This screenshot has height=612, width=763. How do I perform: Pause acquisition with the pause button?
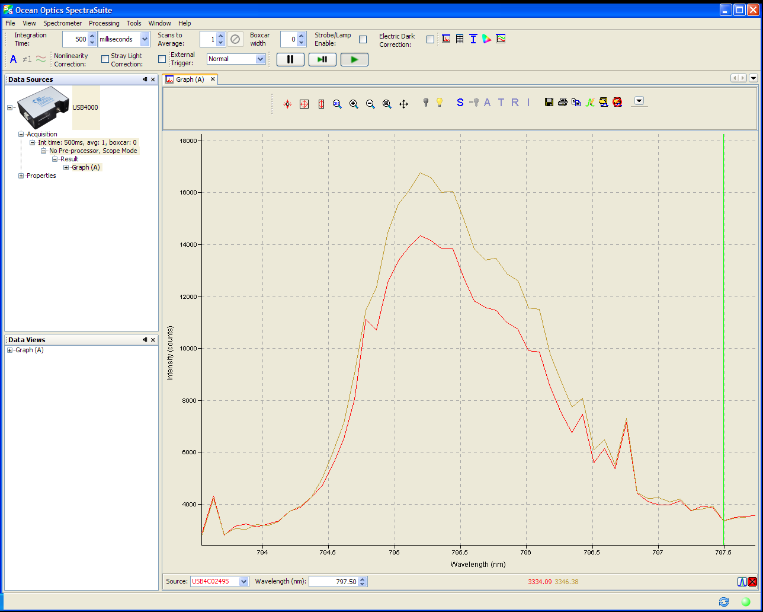click(290, 59)
